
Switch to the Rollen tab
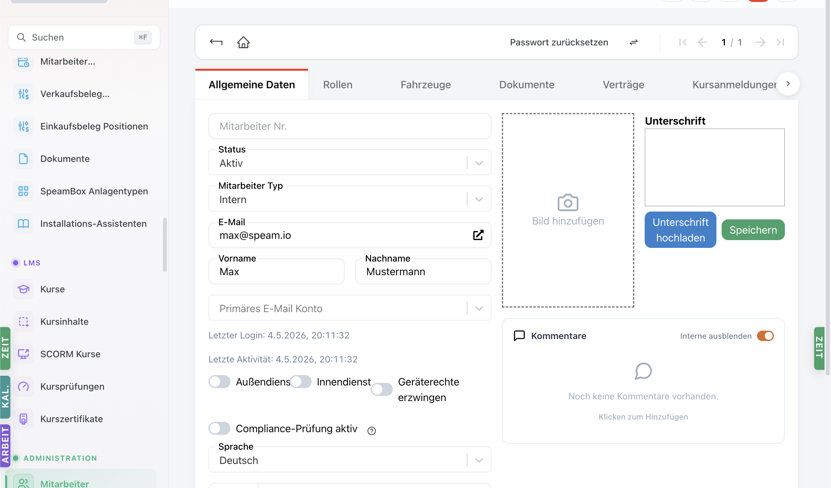[x=338, y=85]
